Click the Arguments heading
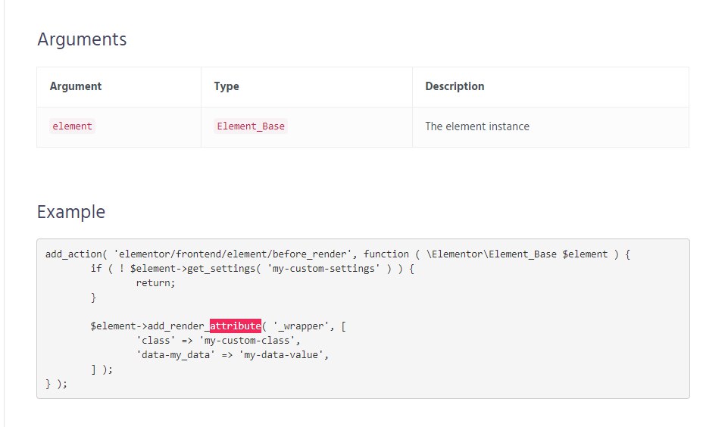Screen dimensions: 703x427 pyautogui.click(x=82, y=39)
